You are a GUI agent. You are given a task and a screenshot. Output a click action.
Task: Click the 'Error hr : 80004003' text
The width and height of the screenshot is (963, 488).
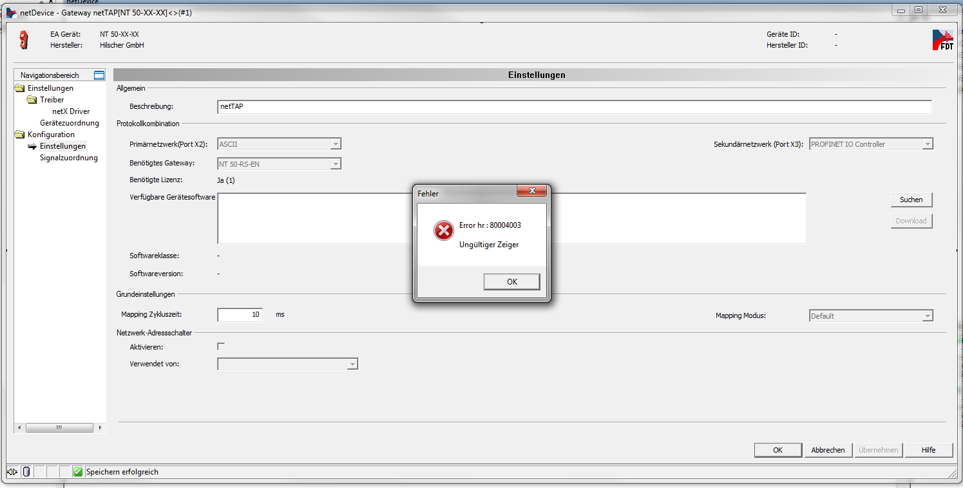490,225
